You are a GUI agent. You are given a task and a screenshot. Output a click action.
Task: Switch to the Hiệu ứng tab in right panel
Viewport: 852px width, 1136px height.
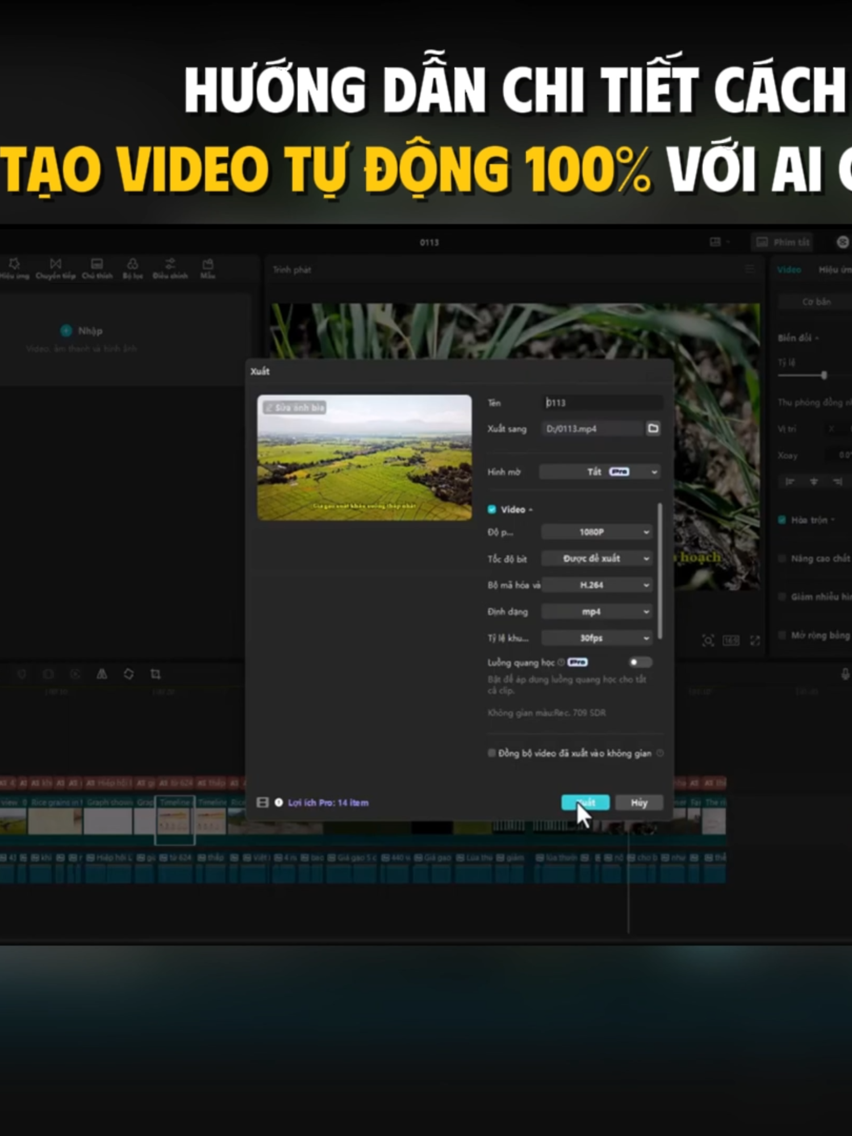tap(835, 270)
